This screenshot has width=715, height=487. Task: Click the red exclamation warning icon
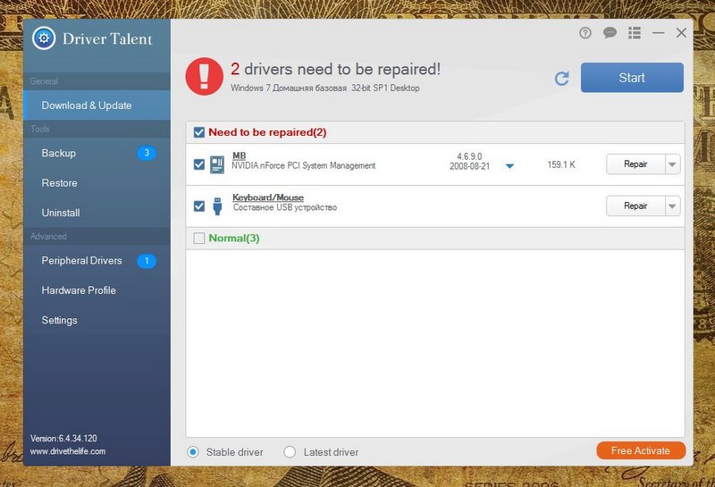coord(205,76)
